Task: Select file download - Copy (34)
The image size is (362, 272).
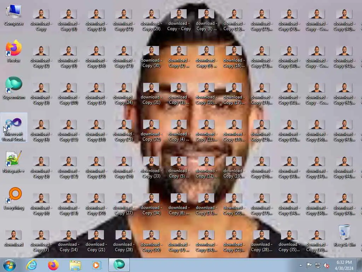Action: (x=151, y=204)
